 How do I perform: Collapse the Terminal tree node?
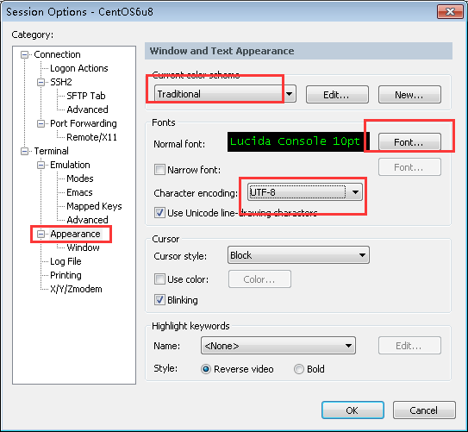tap(24, 152)
